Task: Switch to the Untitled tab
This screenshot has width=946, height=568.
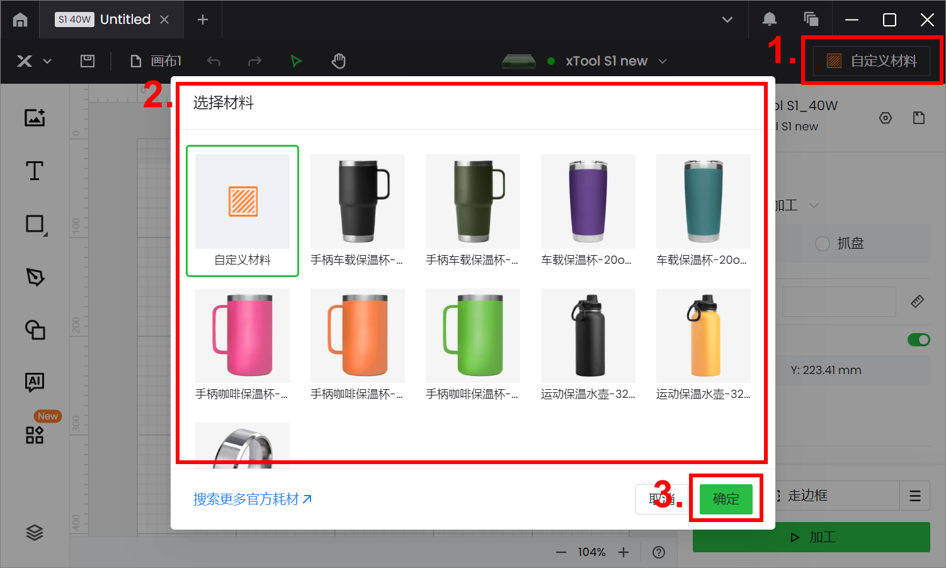Action: pyautogui.click(x=125, y=20)
